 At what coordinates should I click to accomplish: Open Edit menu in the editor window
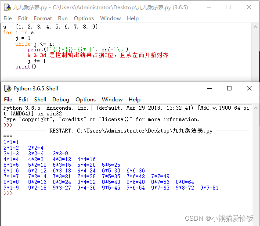[23, 18]
